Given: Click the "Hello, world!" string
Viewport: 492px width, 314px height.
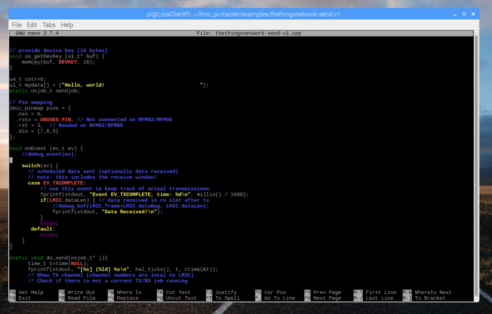Looking at the screenshot, I should (x=83, y=85).
